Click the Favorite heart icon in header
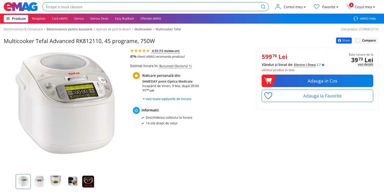The image size is (384, 194). coord(316,7)
